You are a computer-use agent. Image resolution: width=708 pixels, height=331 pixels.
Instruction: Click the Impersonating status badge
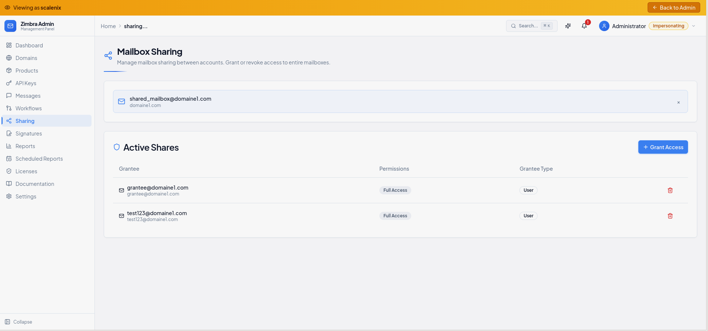coord(668,26)
